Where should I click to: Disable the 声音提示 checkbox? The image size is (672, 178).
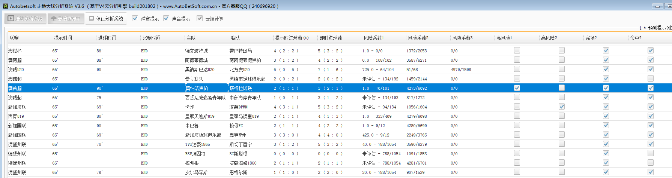click(166, 18)
